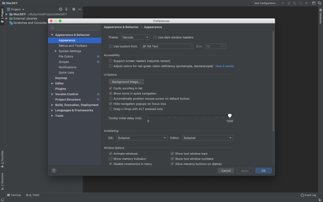Collapse all in Project panel
This screenshot has height=202, width=323.
pyautogui.click(x=66, y=9)
